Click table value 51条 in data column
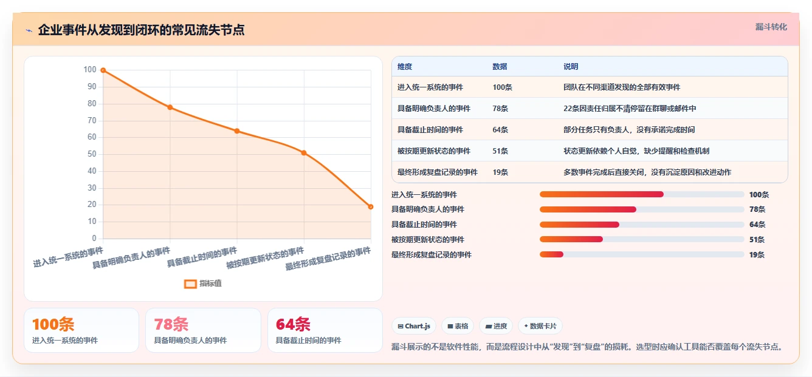Viewport: 812px width, 377px height. pos(500,151)
